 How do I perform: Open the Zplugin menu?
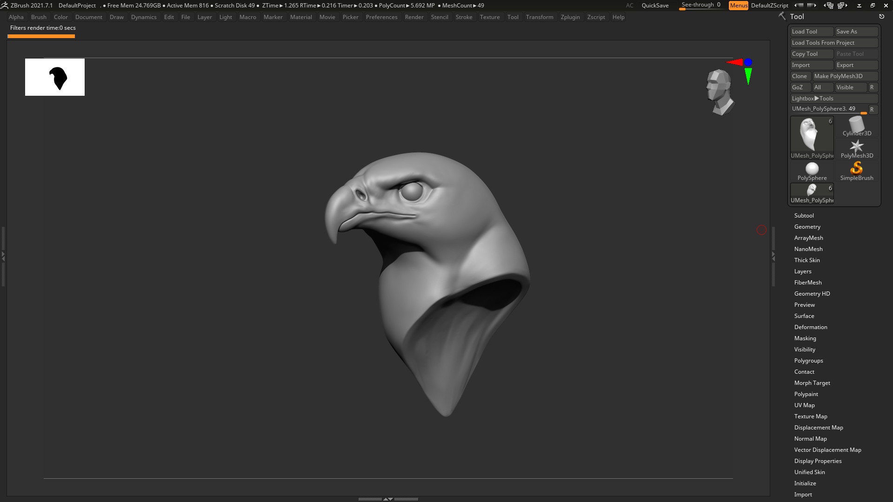pos(570,17)
